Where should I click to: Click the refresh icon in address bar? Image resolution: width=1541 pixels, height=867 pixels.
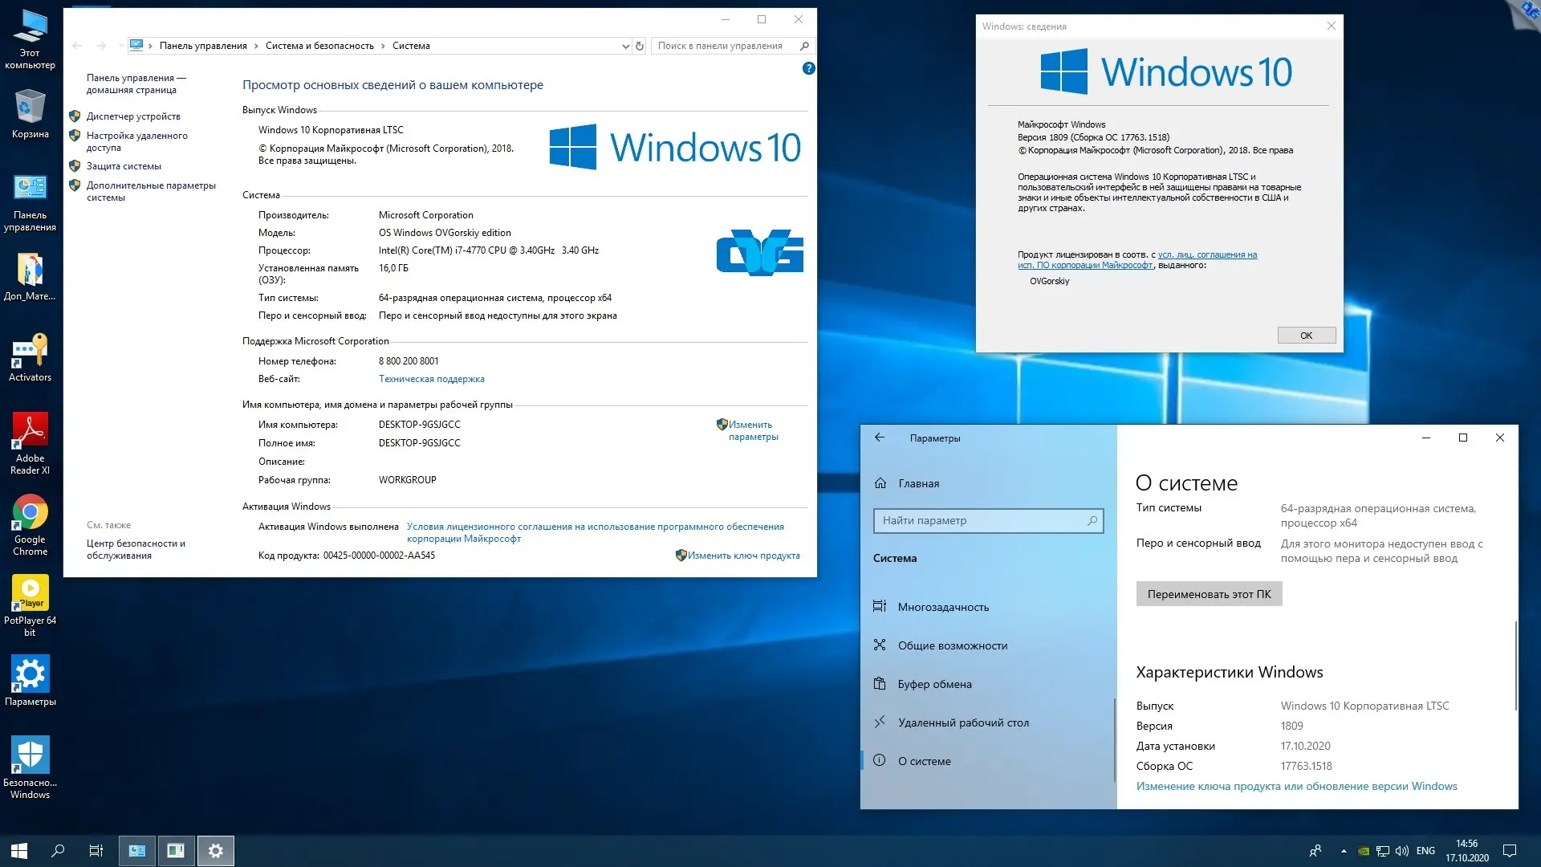[640, 46]
